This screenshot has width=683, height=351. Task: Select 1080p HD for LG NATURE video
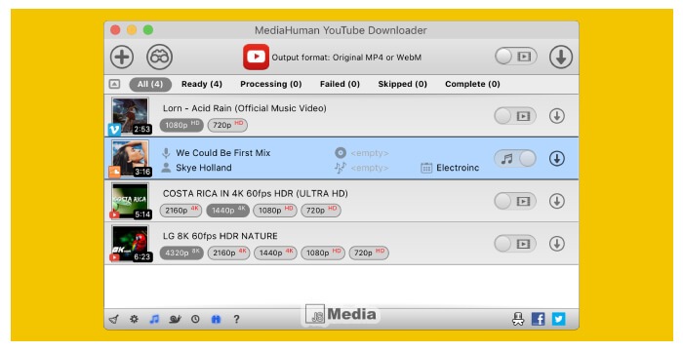(x=323, y=253)
